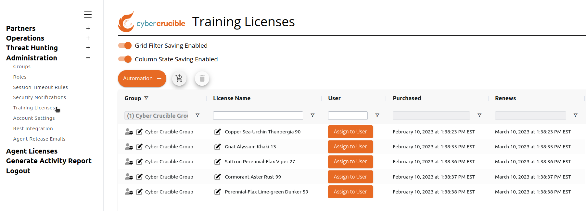Image resolution: width=586 pixels, height=211 pixels.
Task: Edit group icon in Perennial-Flax Lime-green row
Action: [x=139, y=192]
